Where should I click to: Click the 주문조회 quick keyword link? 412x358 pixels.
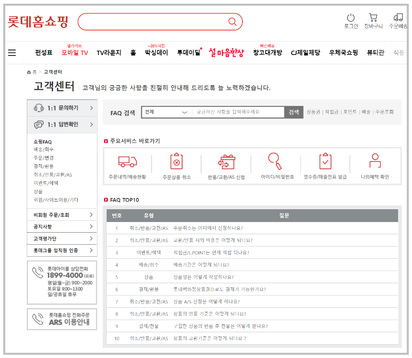[384, 112]
